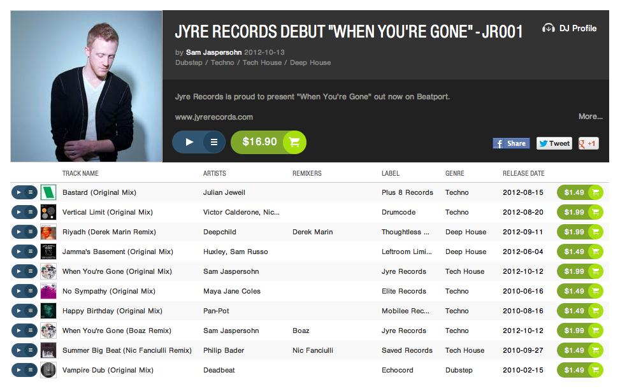Play When You're Gone (Boaz Remix)
The image size is (620, 391).
(18, 331)
